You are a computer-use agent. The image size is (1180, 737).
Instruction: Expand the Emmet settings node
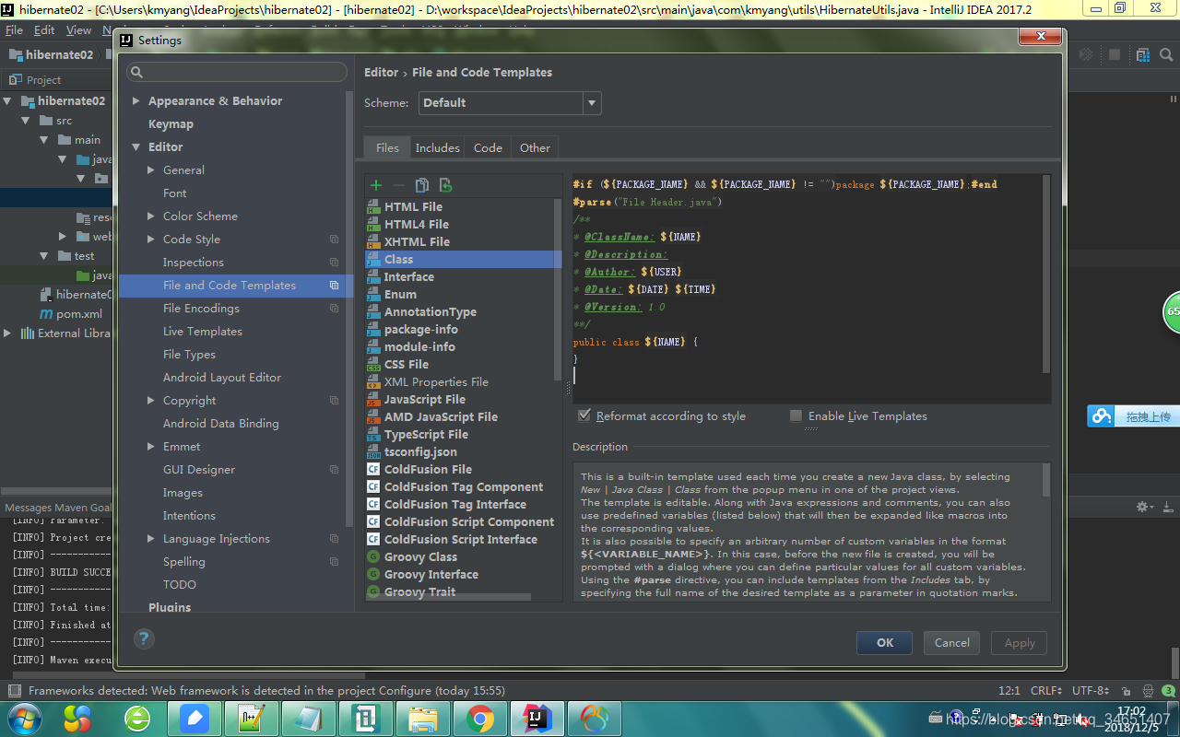coord(151,447)
